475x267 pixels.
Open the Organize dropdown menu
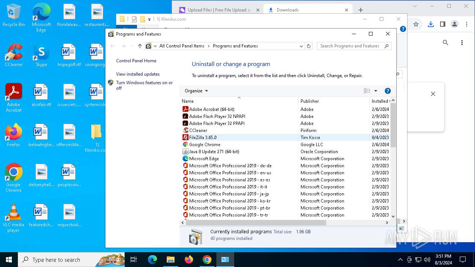tap(196, 91)
